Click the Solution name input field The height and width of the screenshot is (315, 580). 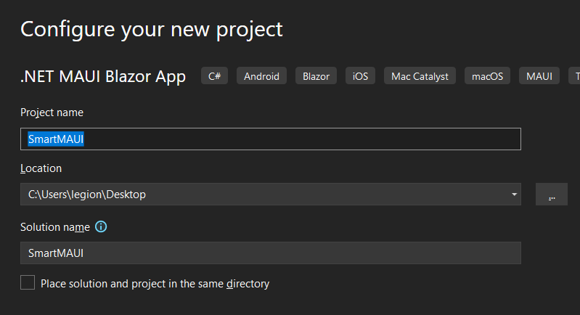click(270, 253)
